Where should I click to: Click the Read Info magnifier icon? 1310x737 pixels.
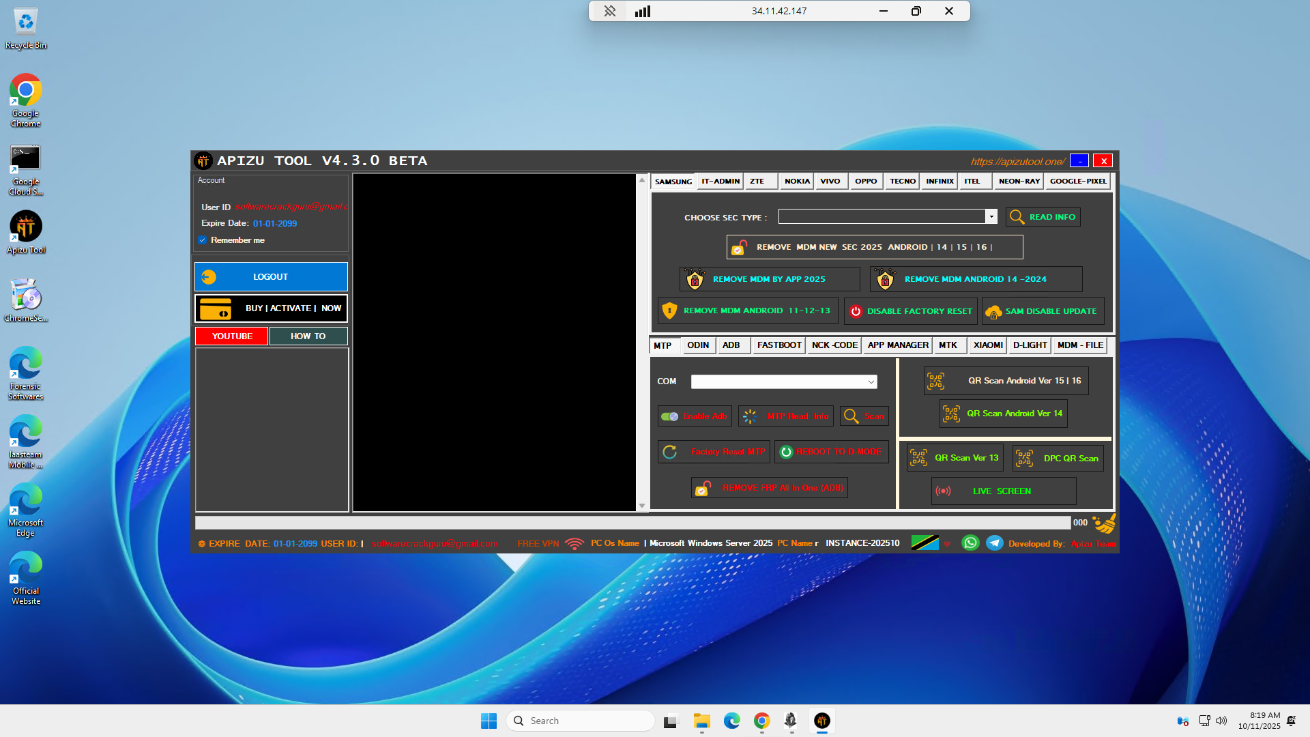click(1017, 217)
